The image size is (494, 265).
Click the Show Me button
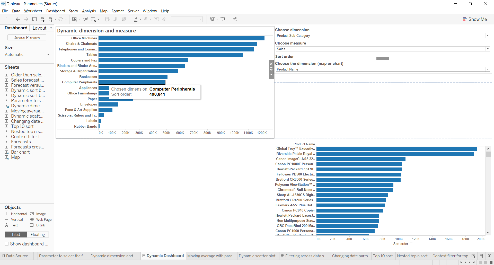tap(475, 19)
